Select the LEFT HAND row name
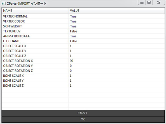 pos(11,41)
